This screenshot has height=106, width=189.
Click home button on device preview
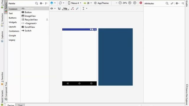79,83
